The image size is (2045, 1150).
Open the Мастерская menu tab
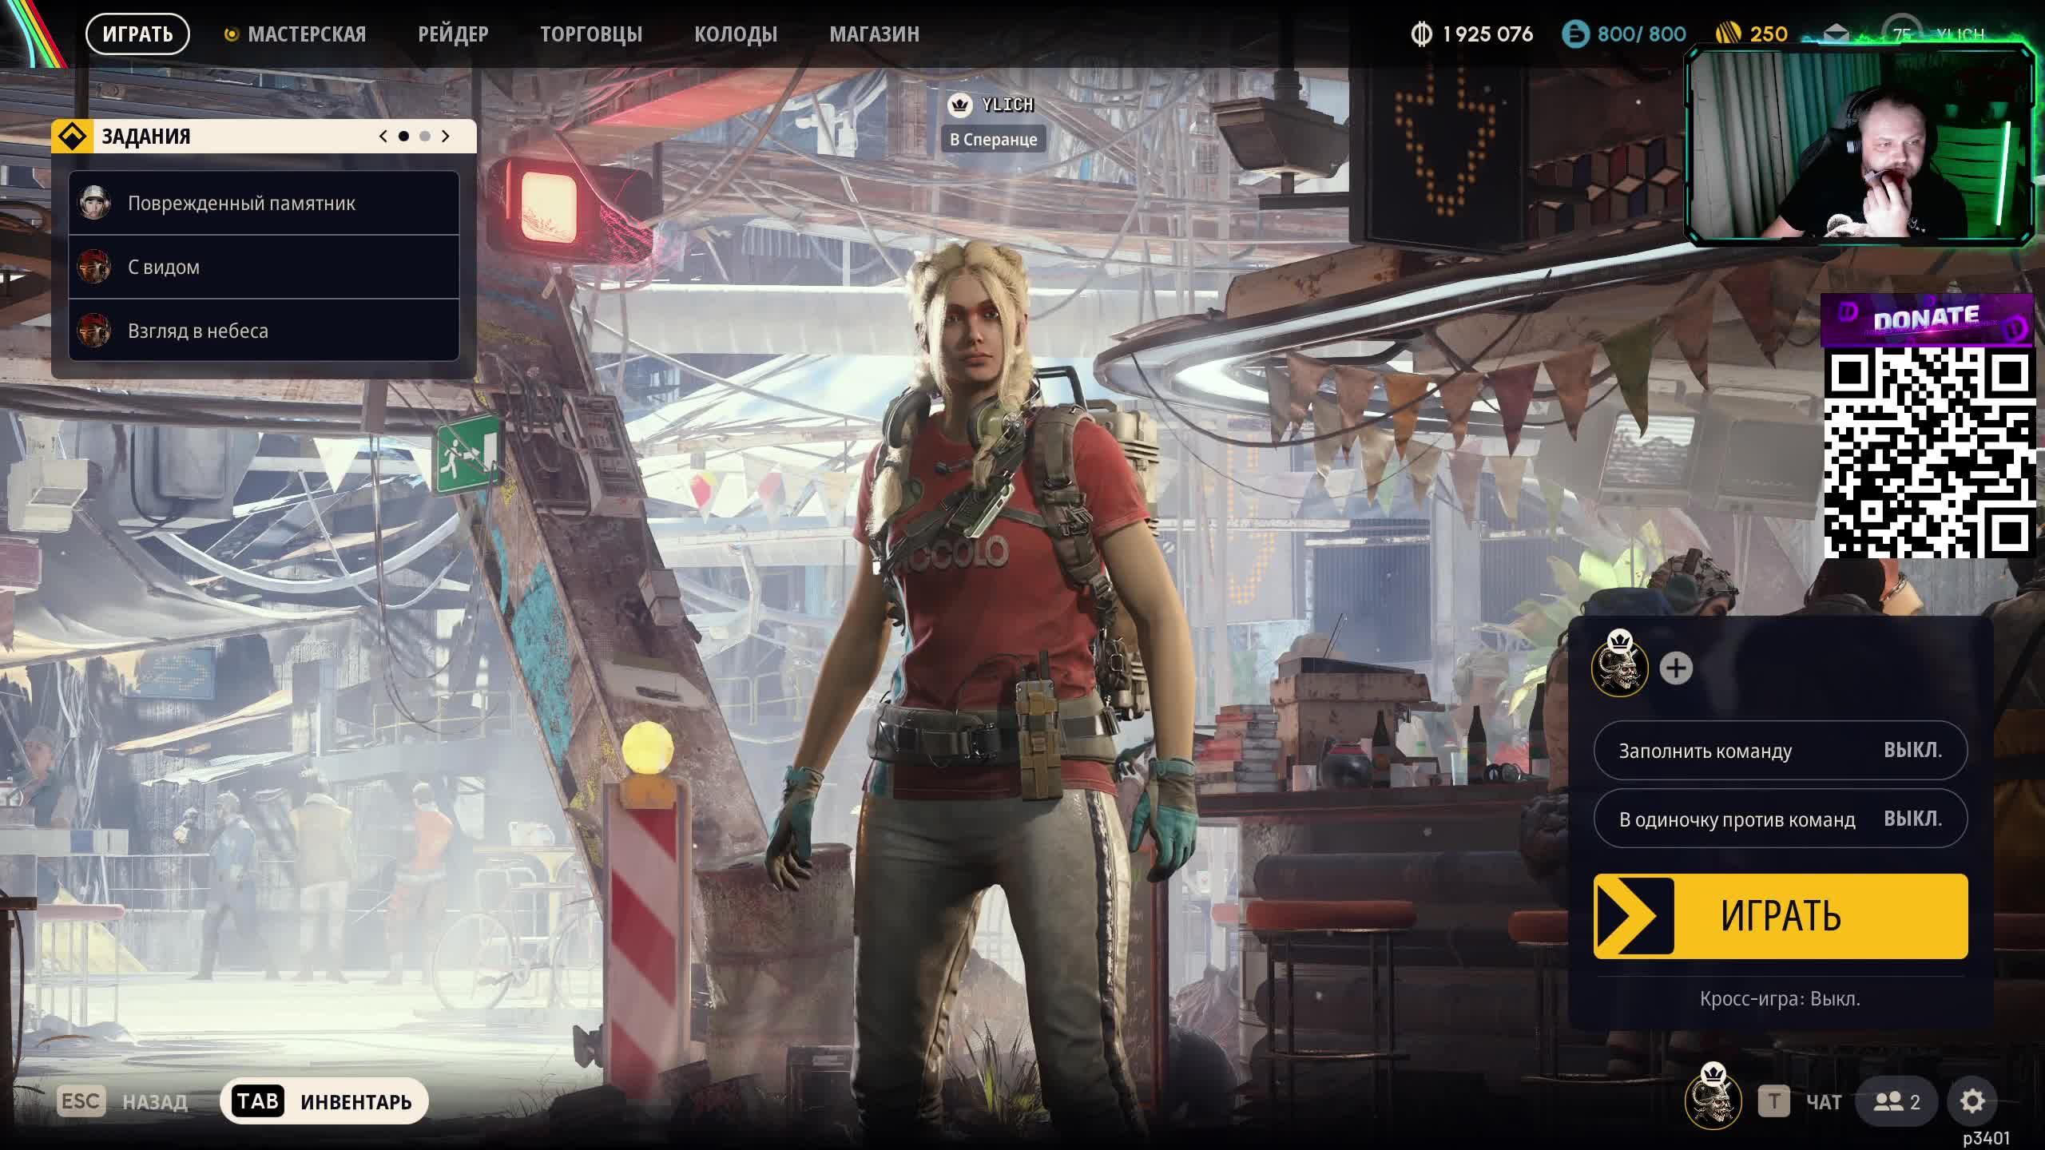click(306, 34)
